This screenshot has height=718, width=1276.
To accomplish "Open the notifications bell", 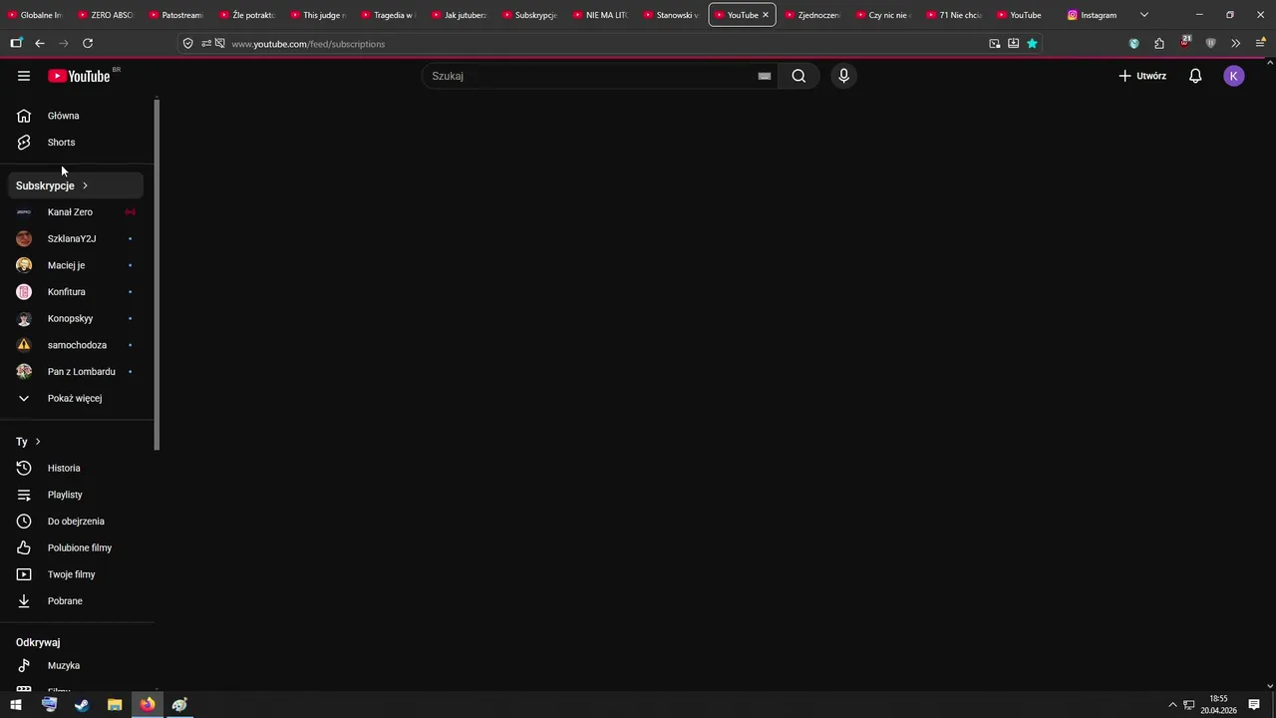I will tap(1195, 76).
